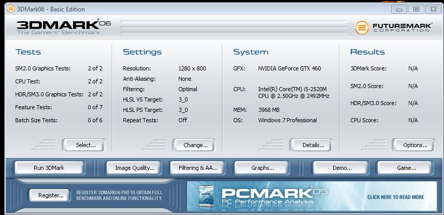Screen dimensions: 444x215
Task: Open system Details... button
Action: pyautogui.click(x=311, y=145)
